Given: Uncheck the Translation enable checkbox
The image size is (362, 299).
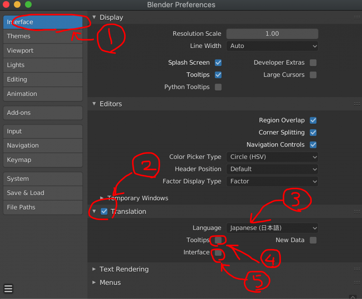Looking at the screenshot, I should tap(104, 211).
